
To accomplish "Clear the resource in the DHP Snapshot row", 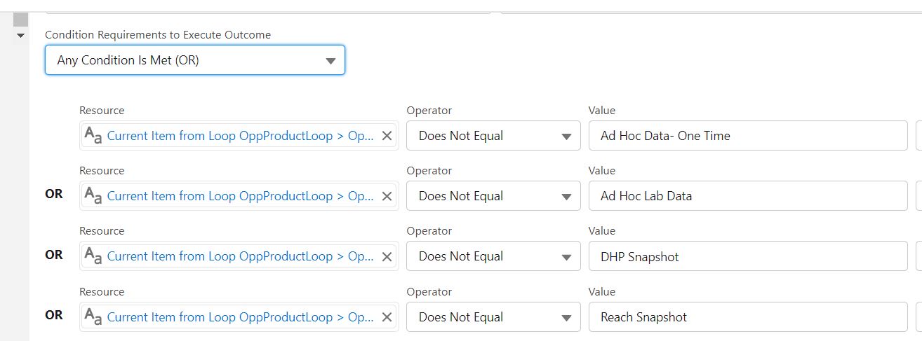I will coord(387,256).
